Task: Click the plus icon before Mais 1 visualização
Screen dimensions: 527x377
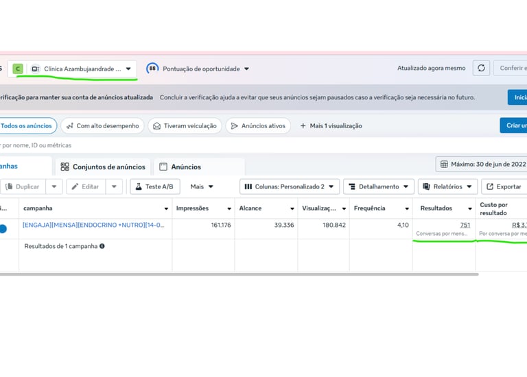Action: point(303,126)
